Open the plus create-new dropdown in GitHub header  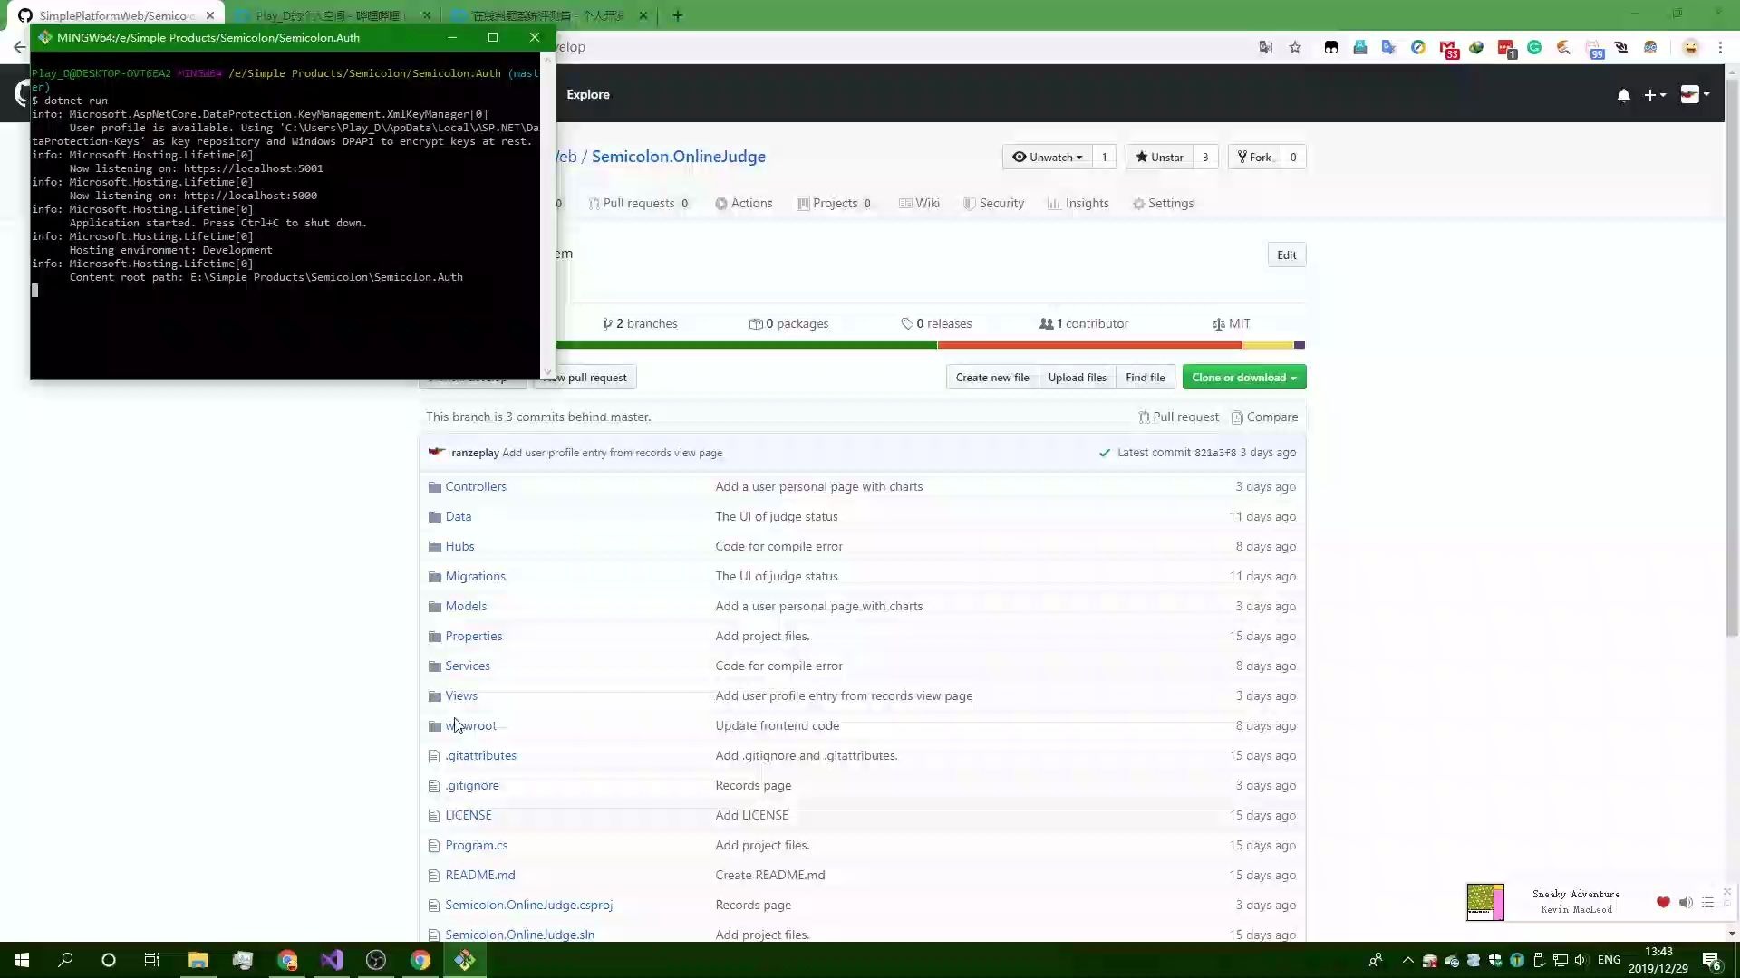point(1655,95)
